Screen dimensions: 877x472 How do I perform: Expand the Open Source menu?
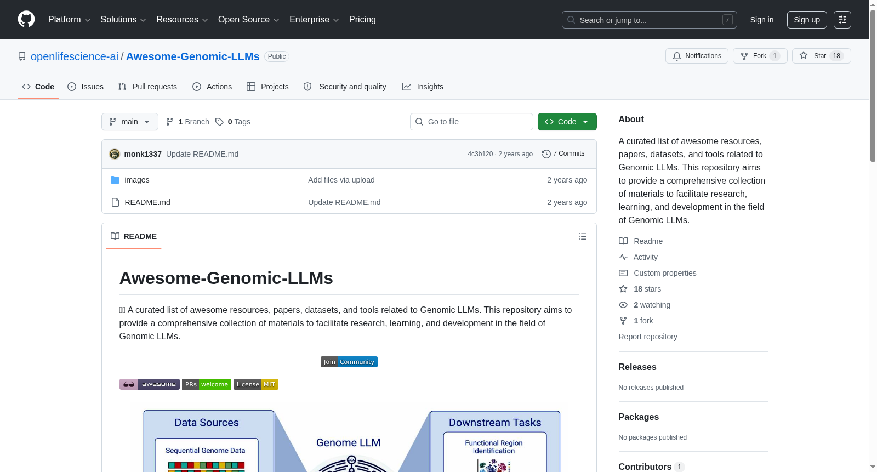[x=249, y=20]
